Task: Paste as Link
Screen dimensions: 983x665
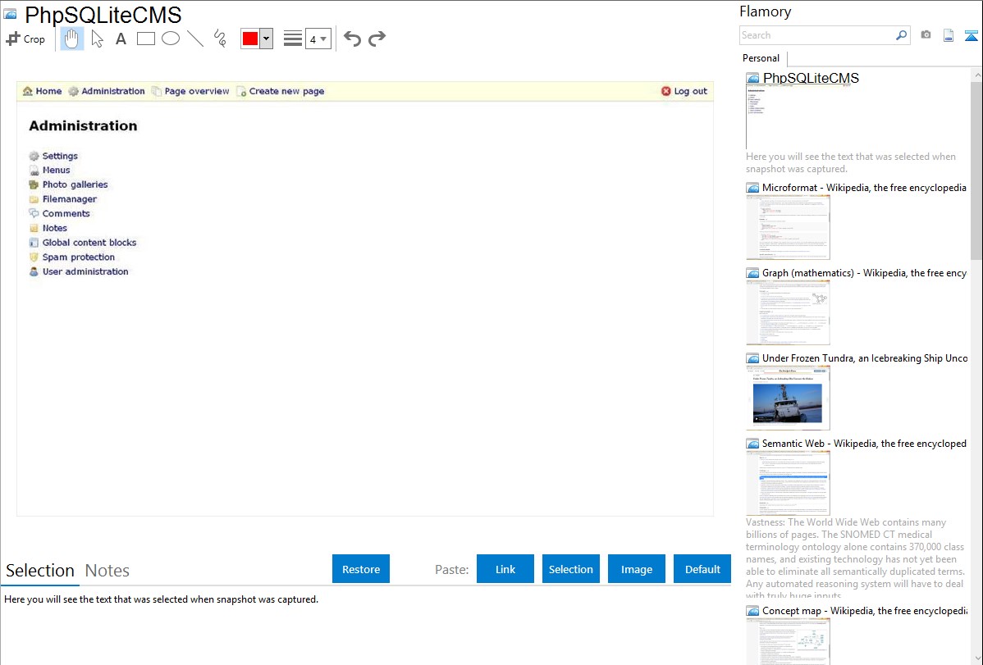Action: tap(505, 569)
